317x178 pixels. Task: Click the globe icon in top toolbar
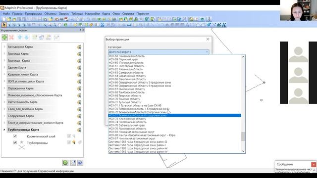tap(126, 19)
